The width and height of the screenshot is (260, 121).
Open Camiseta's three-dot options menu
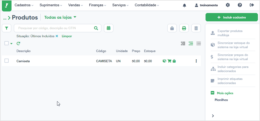(x=196, y=61)
